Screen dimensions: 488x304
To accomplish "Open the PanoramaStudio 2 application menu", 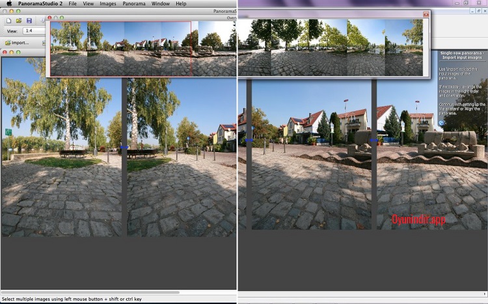I will coord(40,4).
